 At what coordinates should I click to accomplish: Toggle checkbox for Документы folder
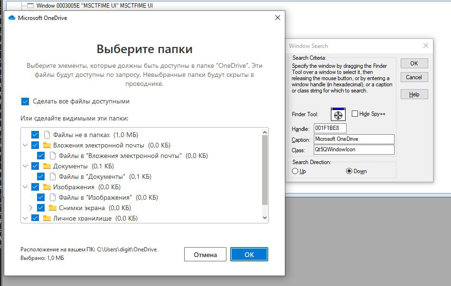pyautogui.click(x=35, y=166)
